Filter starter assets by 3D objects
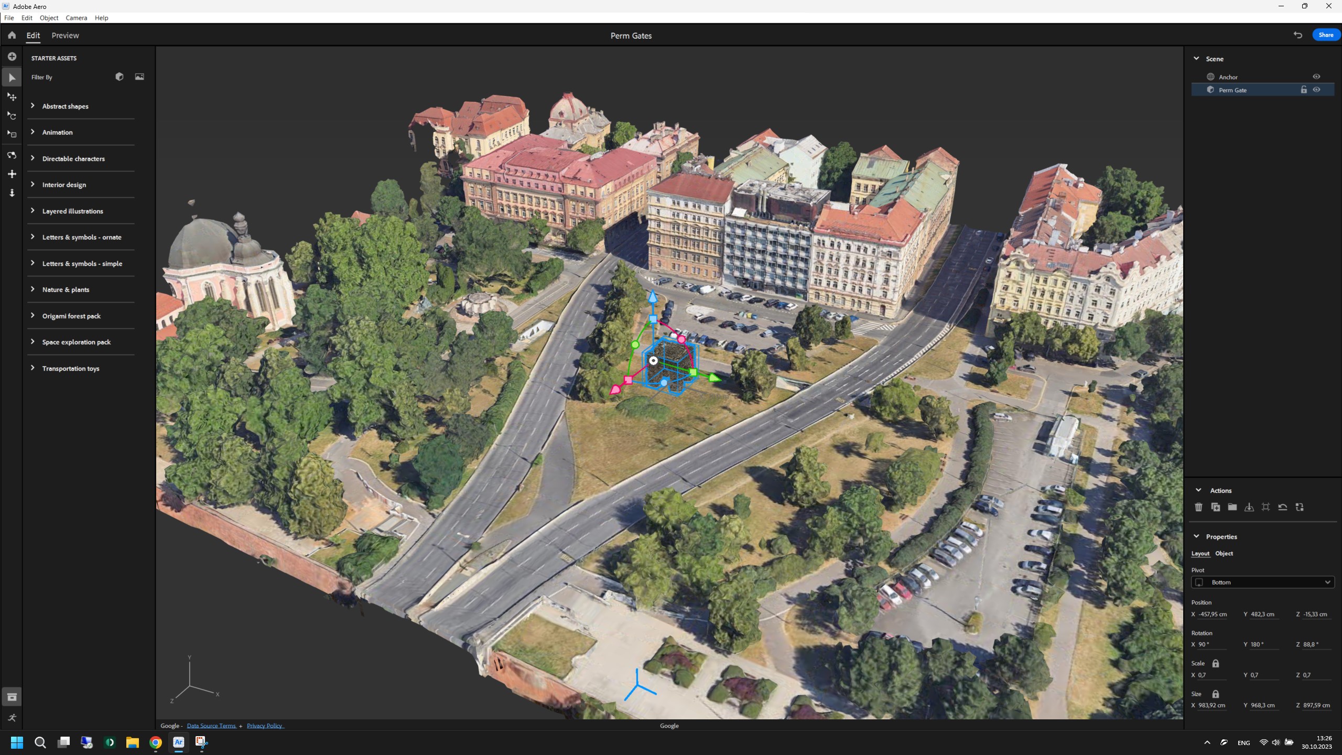 [x=120, y=77]
